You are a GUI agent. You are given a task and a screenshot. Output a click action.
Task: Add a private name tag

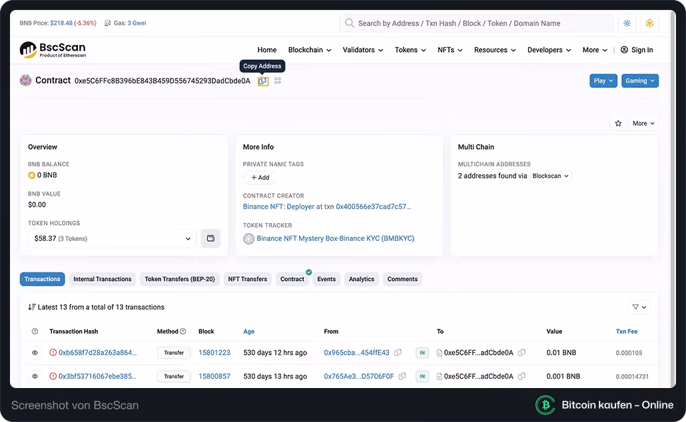260,178
